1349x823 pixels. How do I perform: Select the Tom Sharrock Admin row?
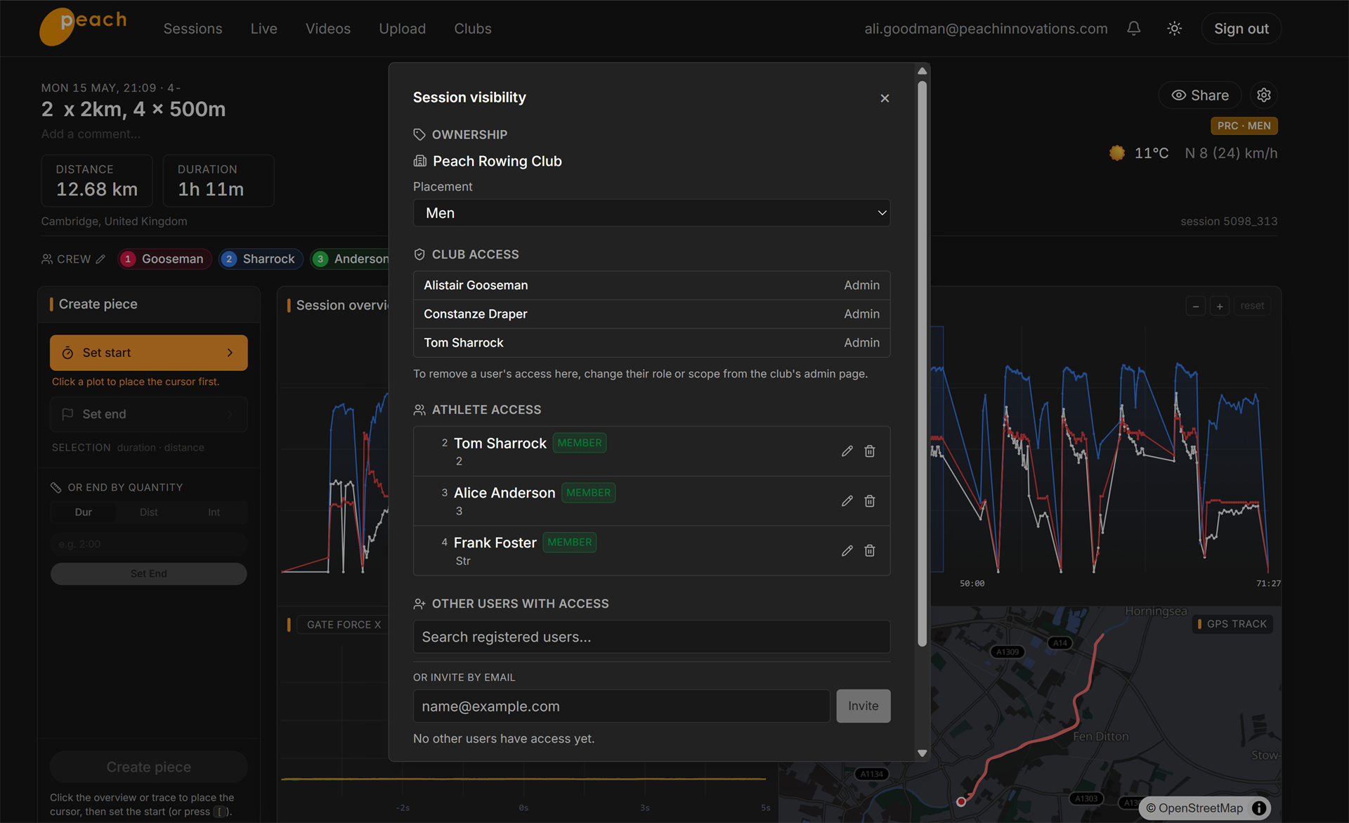(x=651, y=343)
